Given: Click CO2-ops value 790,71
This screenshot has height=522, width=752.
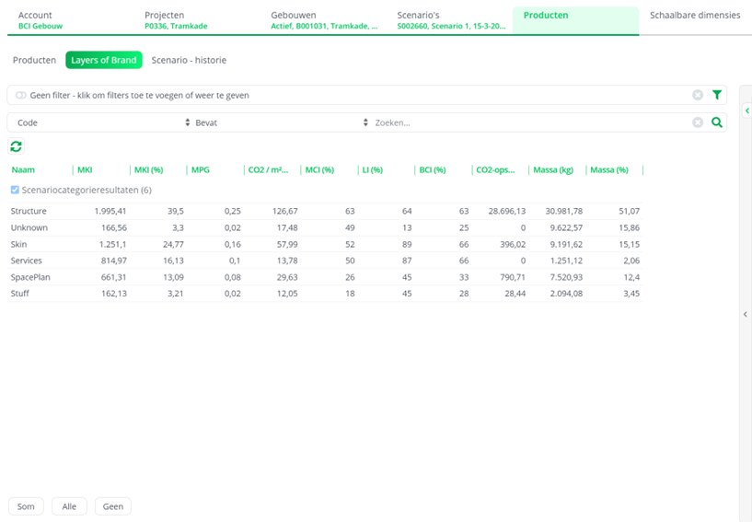Looking at the screenshot, I should (513, 277).
